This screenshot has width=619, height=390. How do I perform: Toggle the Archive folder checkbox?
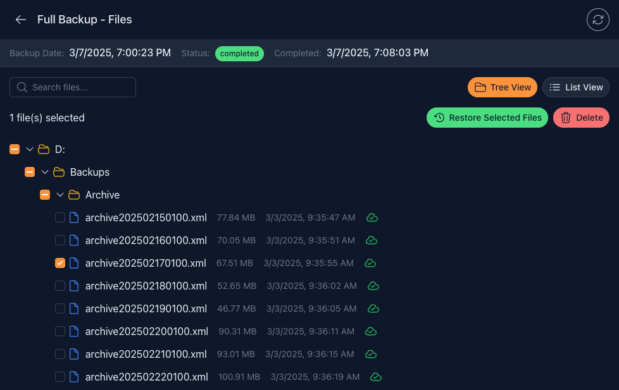(x=45, y=195)
